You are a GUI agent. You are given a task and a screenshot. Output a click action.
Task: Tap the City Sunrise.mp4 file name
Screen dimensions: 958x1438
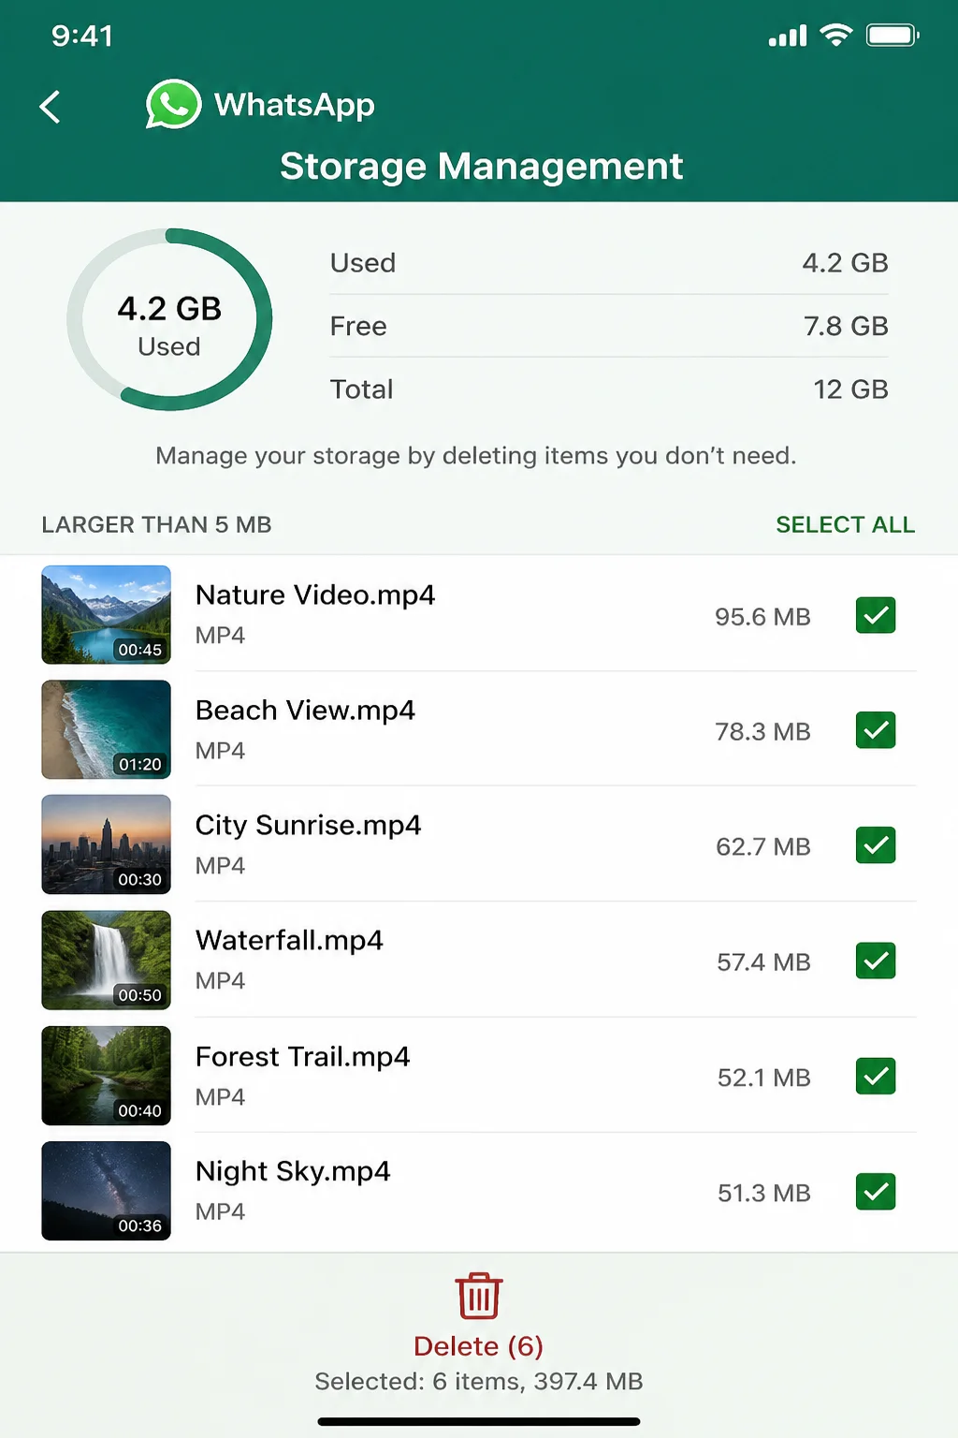click(x=308, y=825)
